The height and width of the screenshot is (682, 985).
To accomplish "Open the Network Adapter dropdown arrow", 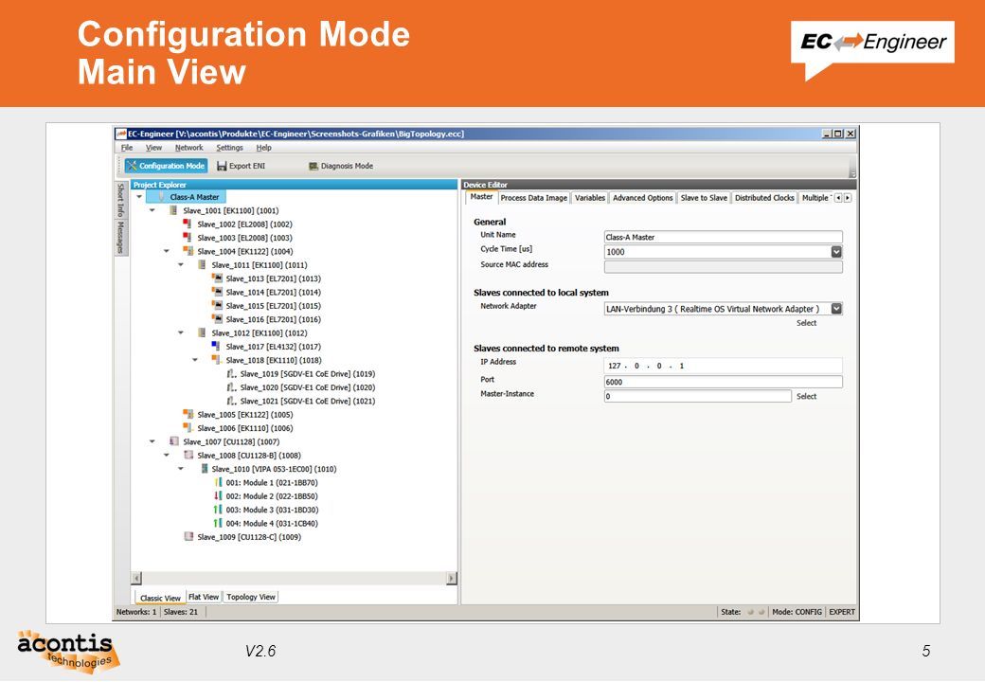I will point(836,309).
